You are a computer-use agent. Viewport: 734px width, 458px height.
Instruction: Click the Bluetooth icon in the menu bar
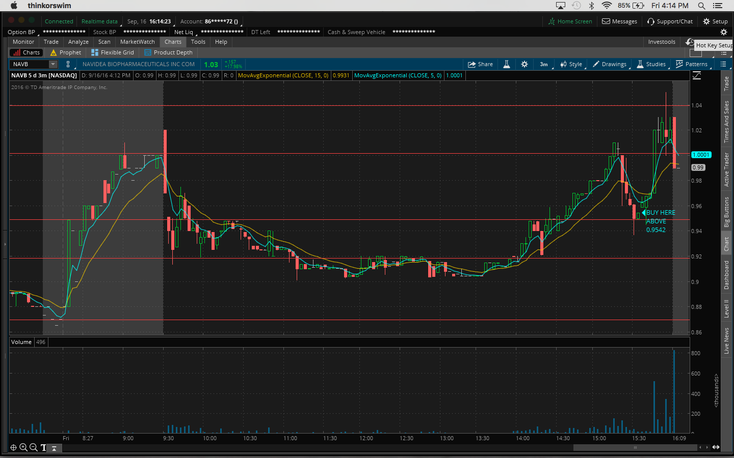(591, 6)
